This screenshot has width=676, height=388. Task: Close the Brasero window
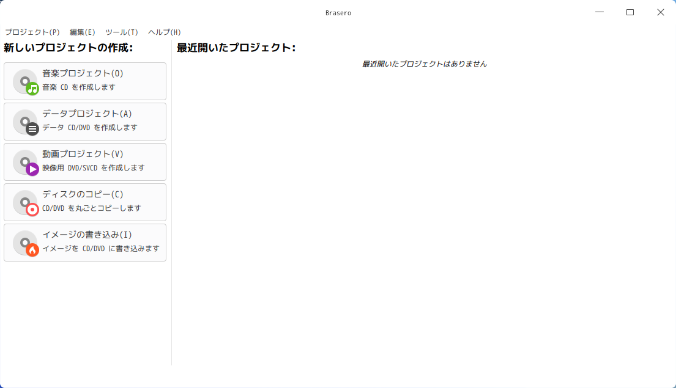pos(661,12)
